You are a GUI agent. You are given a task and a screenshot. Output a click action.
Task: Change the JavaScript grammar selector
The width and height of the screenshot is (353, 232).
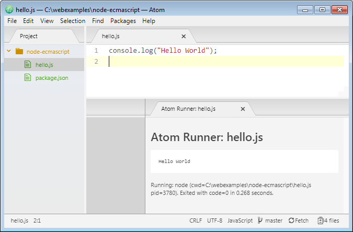tap(240, 221)
